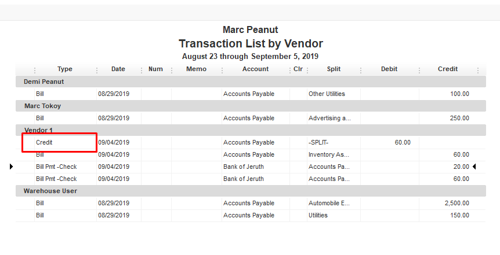Select the Vendor 1 group row
The height and width of the screenshot is (255, 500).
tap(38, 130)
